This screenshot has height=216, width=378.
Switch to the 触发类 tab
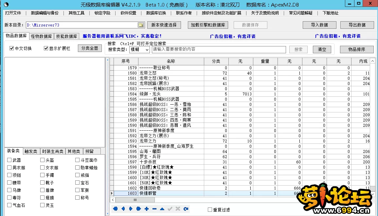click(31, 152)
